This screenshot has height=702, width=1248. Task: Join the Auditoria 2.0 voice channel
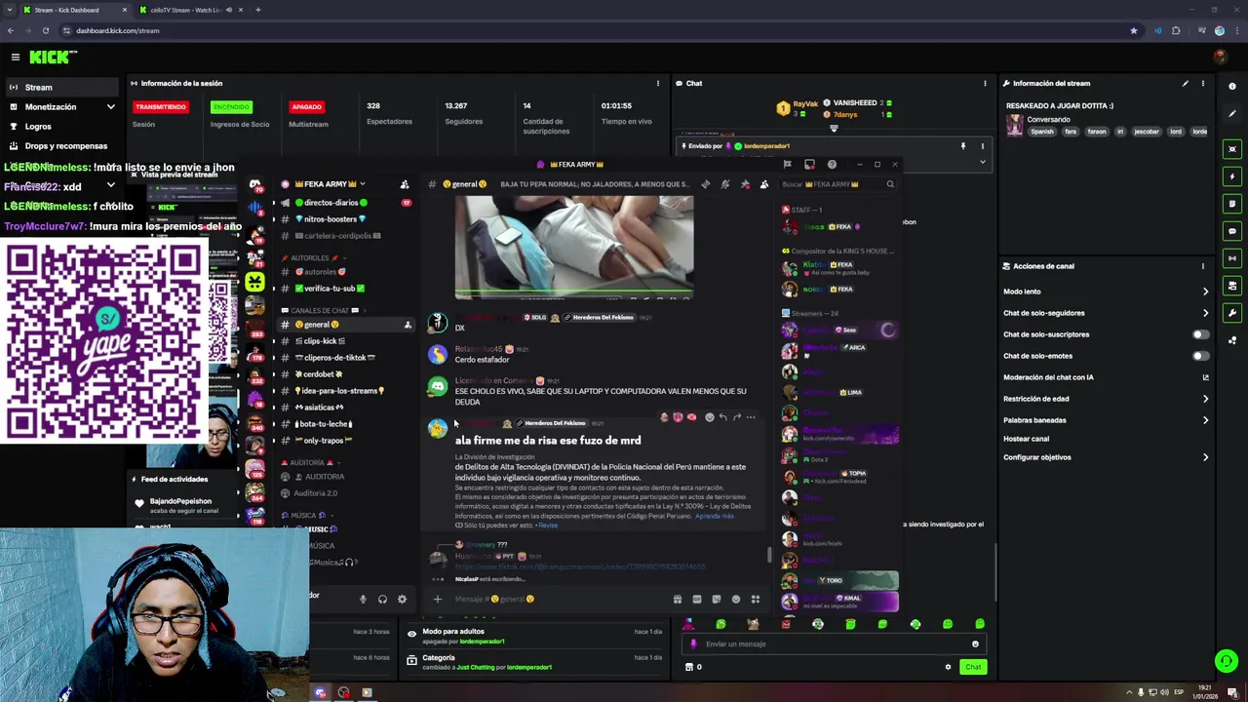(x=315, y=493)
